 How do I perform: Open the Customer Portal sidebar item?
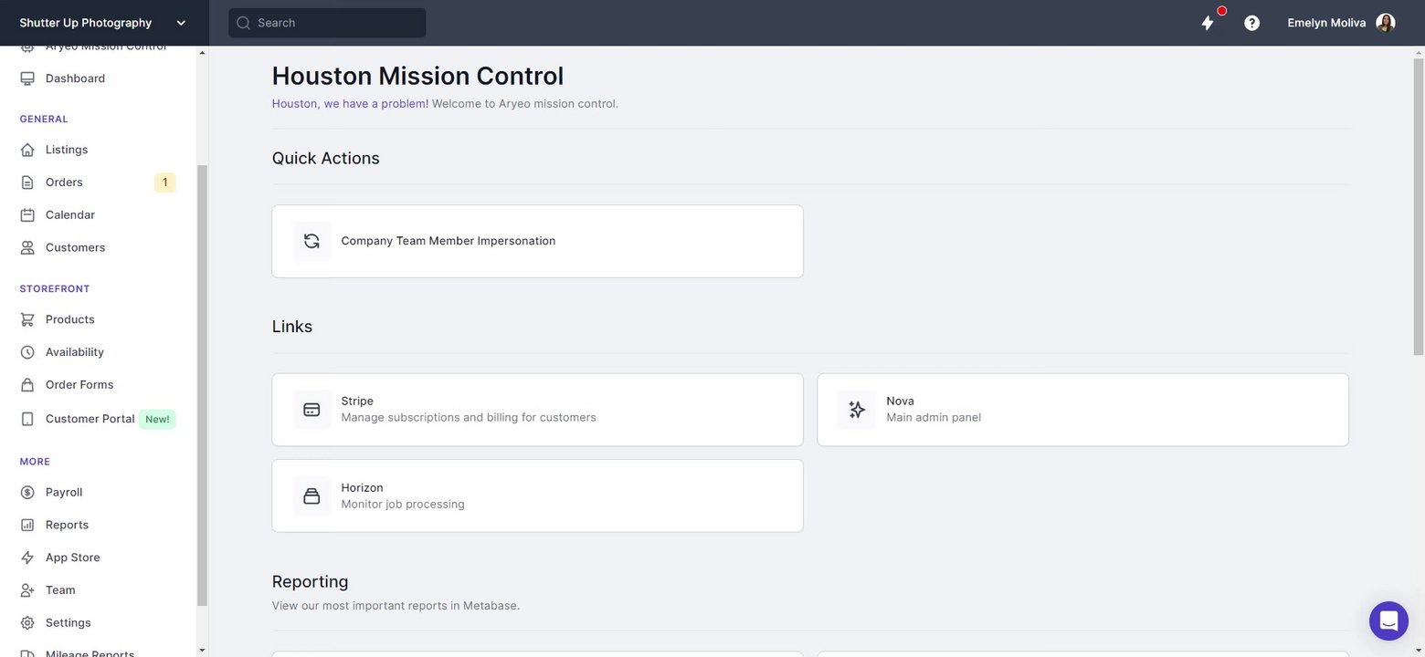click(x=90, y=419)
